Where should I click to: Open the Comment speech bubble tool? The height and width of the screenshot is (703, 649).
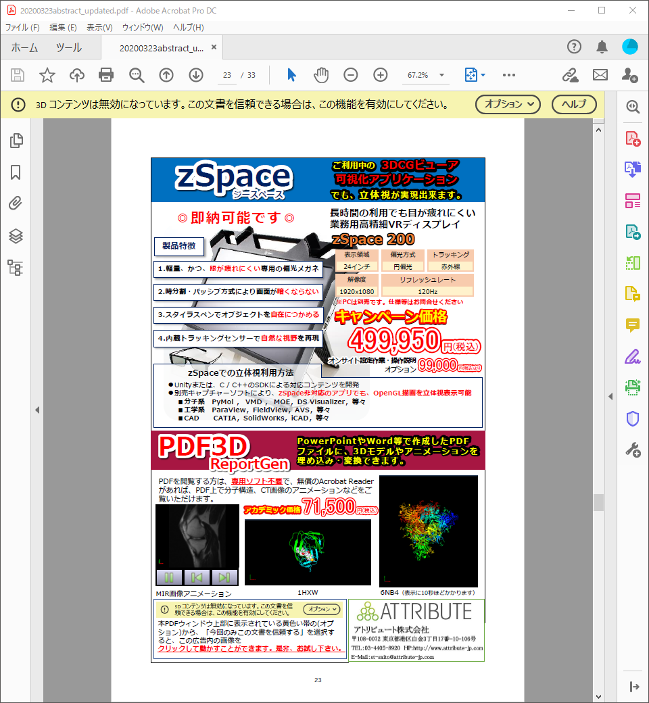pyautogui.click(x=633, y=325)
